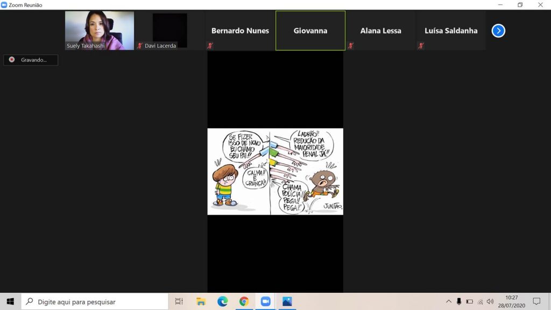Close the Zoom Reunião window

(540, 4)
